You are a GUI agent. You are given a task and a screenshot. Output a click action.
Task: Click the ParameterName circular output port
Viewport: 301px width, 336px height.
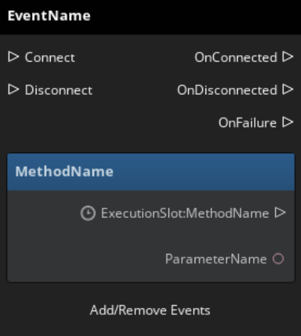278,259
